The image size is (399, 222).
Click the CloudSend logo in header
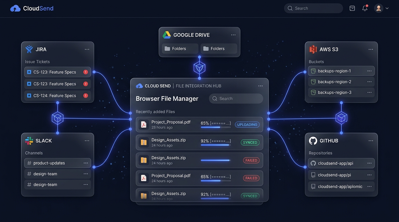pos(32,8)
